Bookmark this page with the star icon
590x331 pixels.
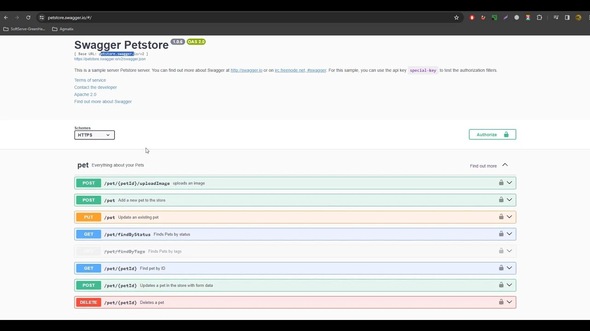[x=456, y=17]
